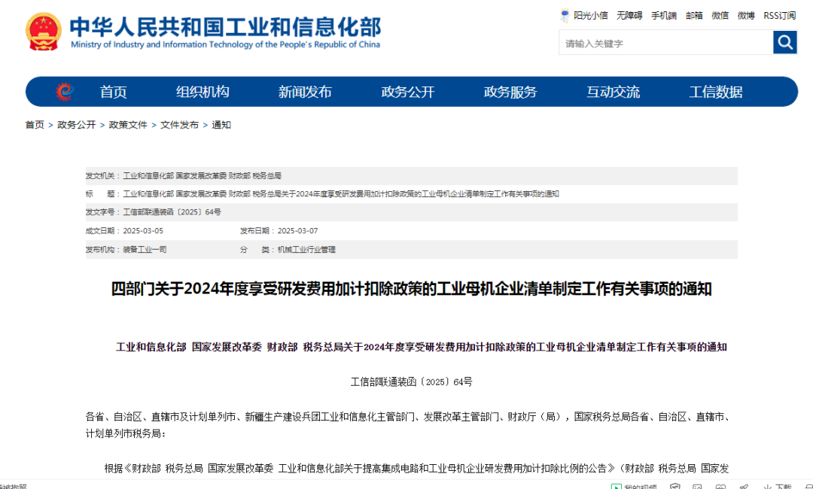Click the national emblem logo
This screenshot has height=489, width=813.
(x=44, y=32)
